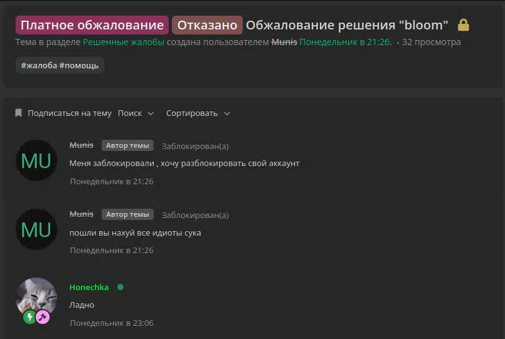Click the header date Понедельник в 21:26
Viewport: 505px width, 339px height.
(x=346, y=42)
